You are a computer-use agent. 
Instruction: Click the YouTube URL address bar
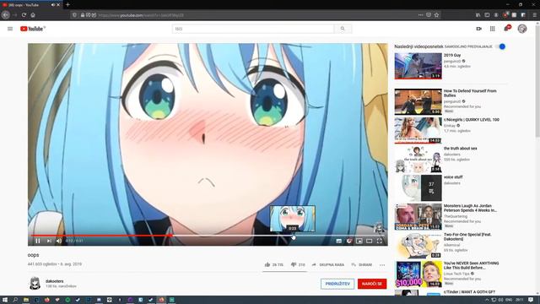pos(255,15)
